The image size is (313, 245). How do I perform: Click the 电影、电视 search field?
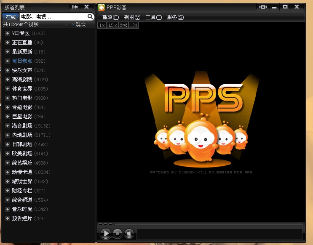point(54,17)
